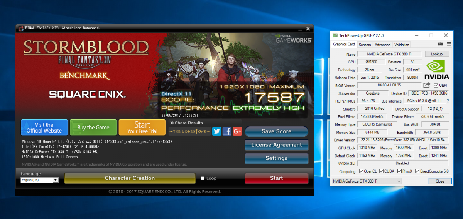Share score via Google Plus icon

click(x=237, y=131)
